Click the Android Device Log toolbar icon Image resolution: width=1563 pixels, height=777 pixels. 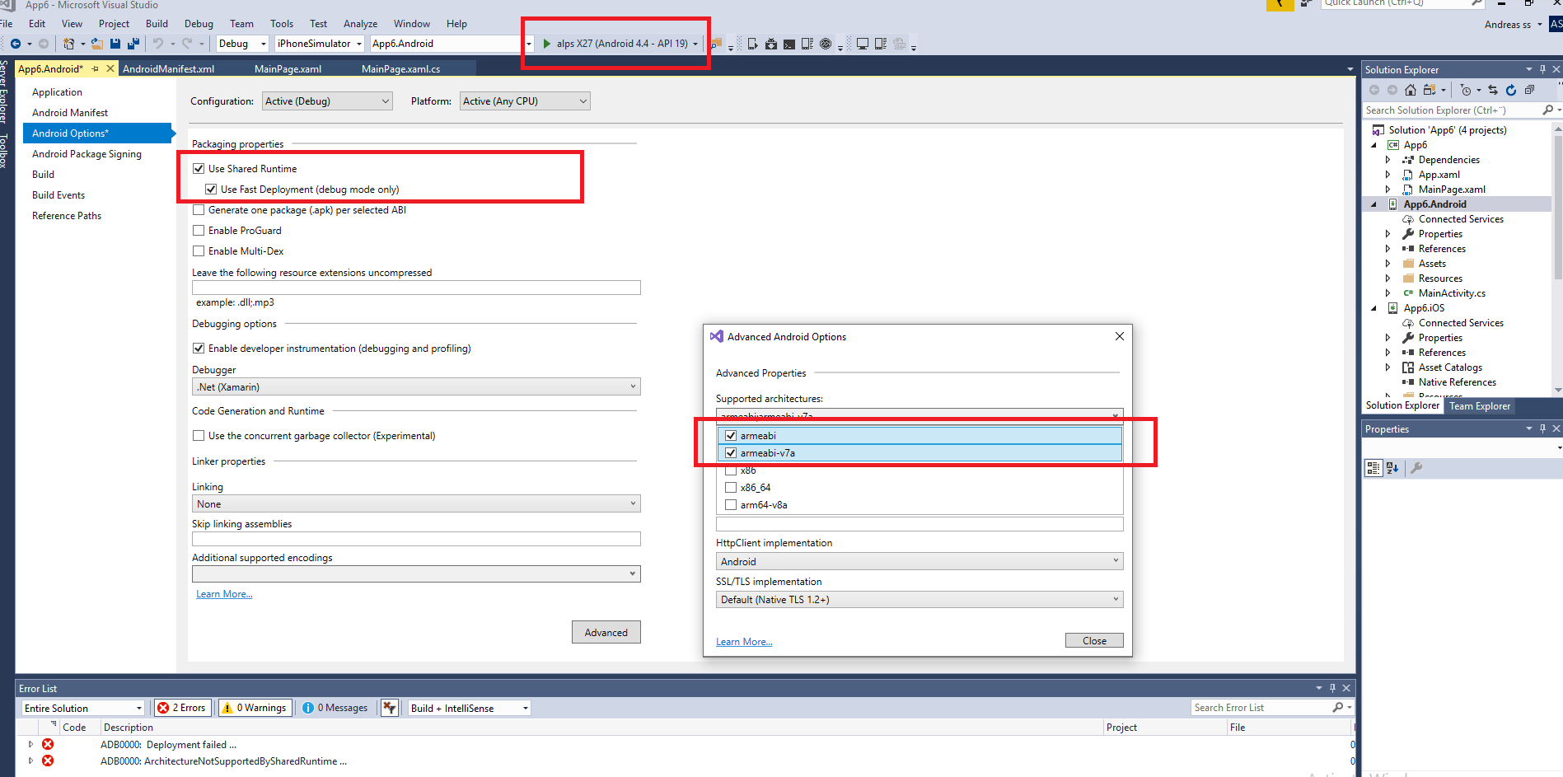pyautogui.click(x=807, y=43)
